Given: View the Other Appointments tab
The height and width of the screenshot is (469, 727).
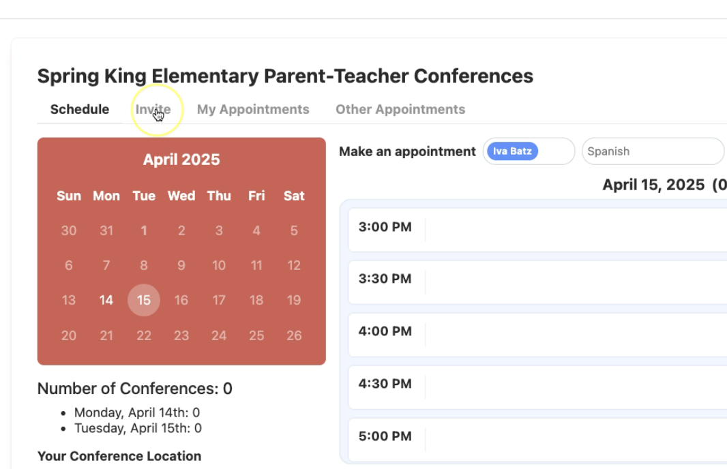Looking at the screenshot, I should (400, 110).
